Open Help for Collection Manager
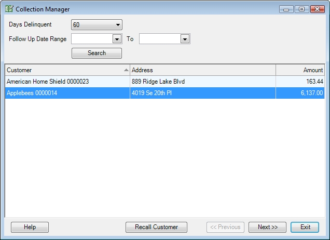The width and height of the screenshot is (330, 240). click(30, 227)
